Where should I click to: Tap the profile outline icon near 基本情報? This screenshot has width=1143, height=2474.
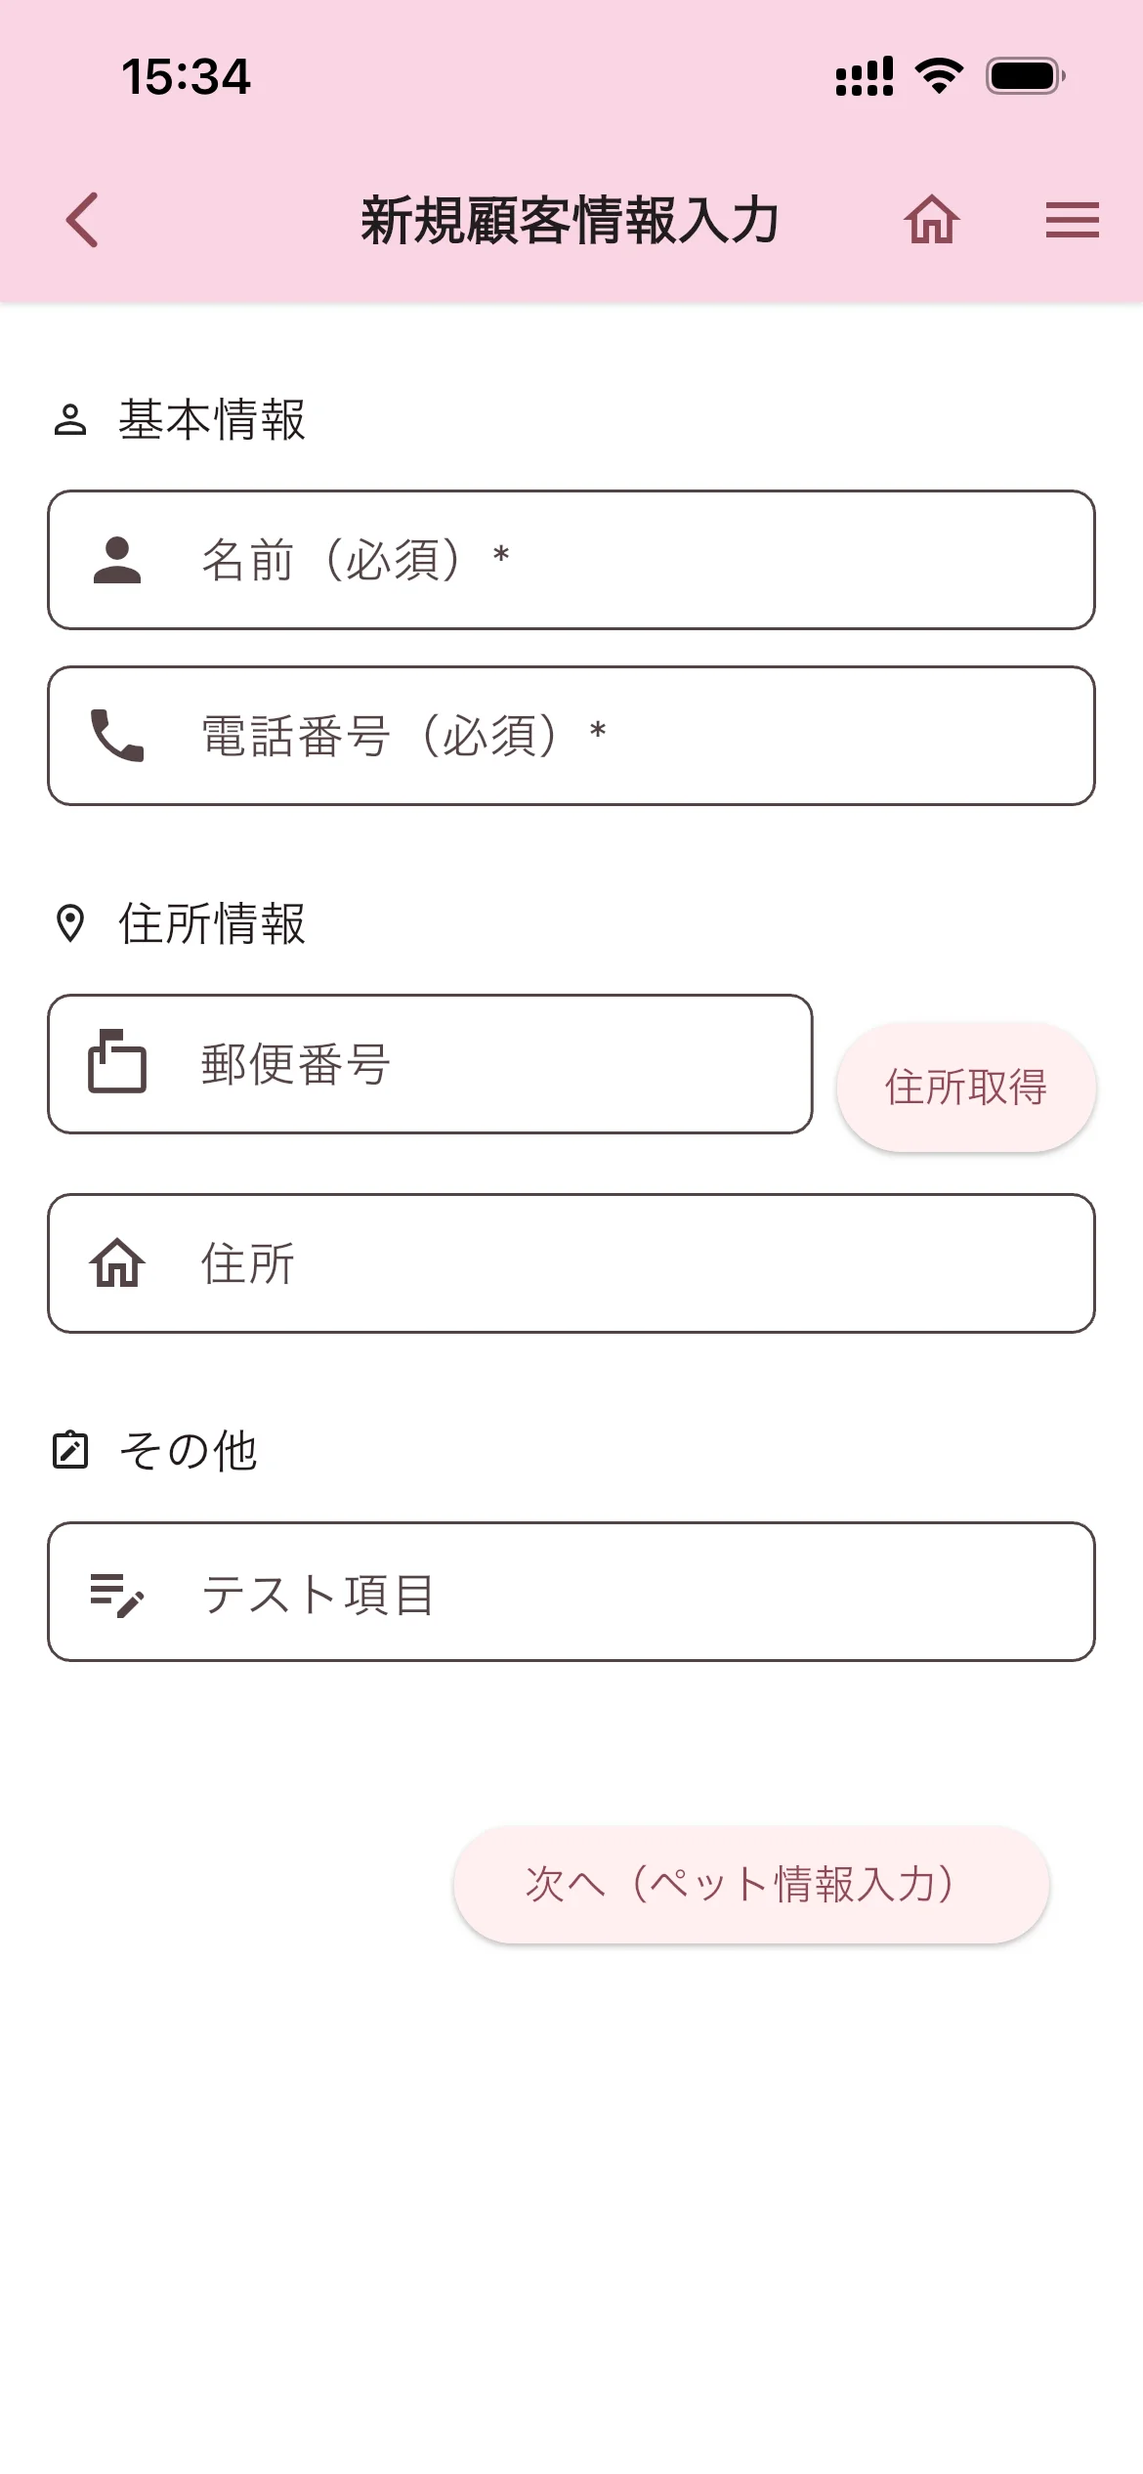point(70,420)
